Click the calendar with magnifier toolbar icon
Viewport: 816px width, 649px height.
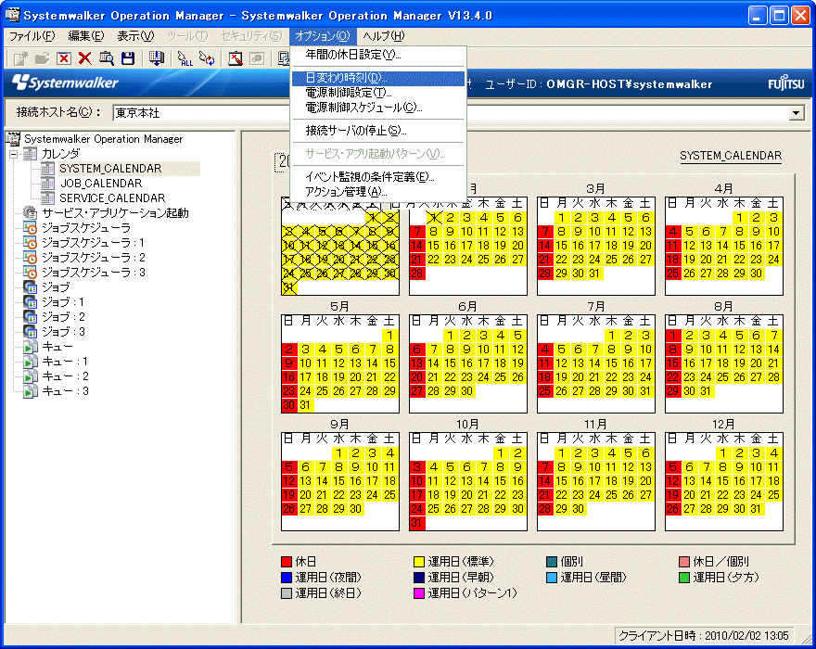(x=107, y=58)
